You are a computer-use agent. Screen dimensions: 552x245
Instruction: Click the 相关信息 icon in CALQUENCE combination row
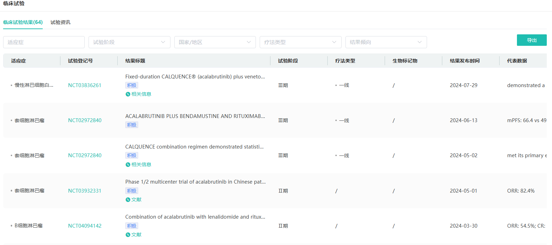(x=128, y=165)
